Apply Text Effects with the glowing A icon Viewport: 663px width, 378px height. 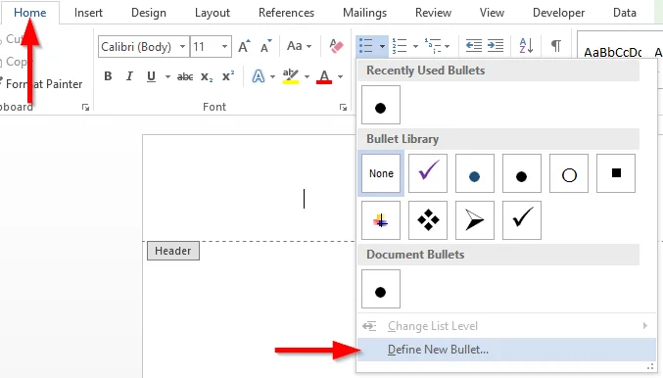tap(259, 76)
